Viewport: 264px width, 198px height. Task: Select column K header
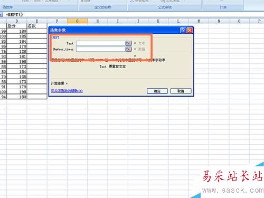pos(158,21)
